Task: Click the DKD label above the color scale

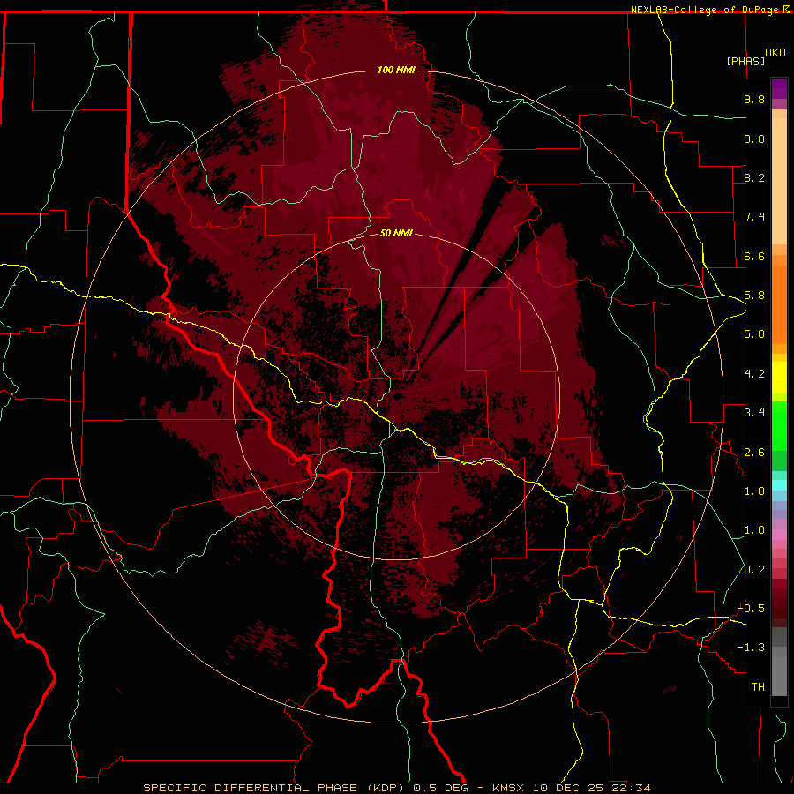Action: coord(775,53)
